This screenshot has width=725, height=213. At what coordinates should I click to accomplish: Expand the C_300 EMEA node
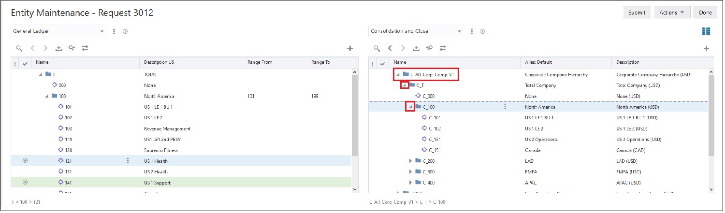(411, 171)
